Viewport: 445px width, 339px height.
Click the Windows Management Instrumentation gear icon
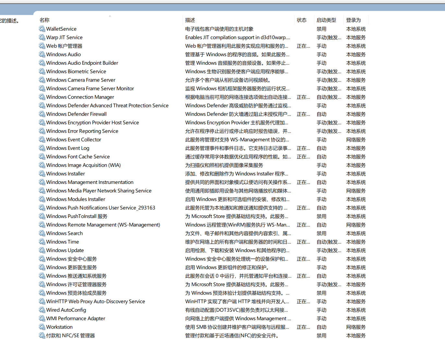[42, 182]
